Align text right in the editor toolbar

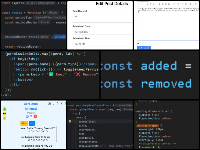(166, 4)
